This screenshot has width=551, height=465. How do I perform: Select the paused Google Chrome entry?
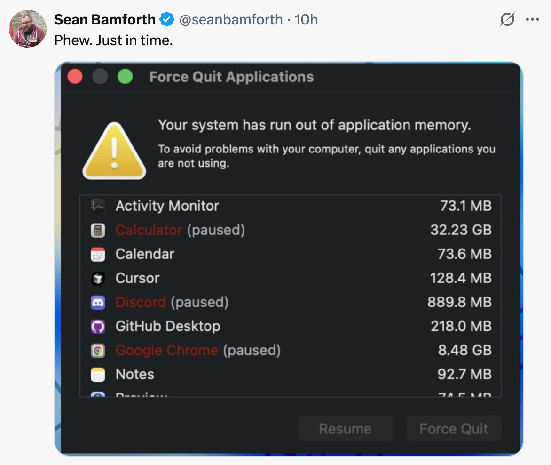167,350
